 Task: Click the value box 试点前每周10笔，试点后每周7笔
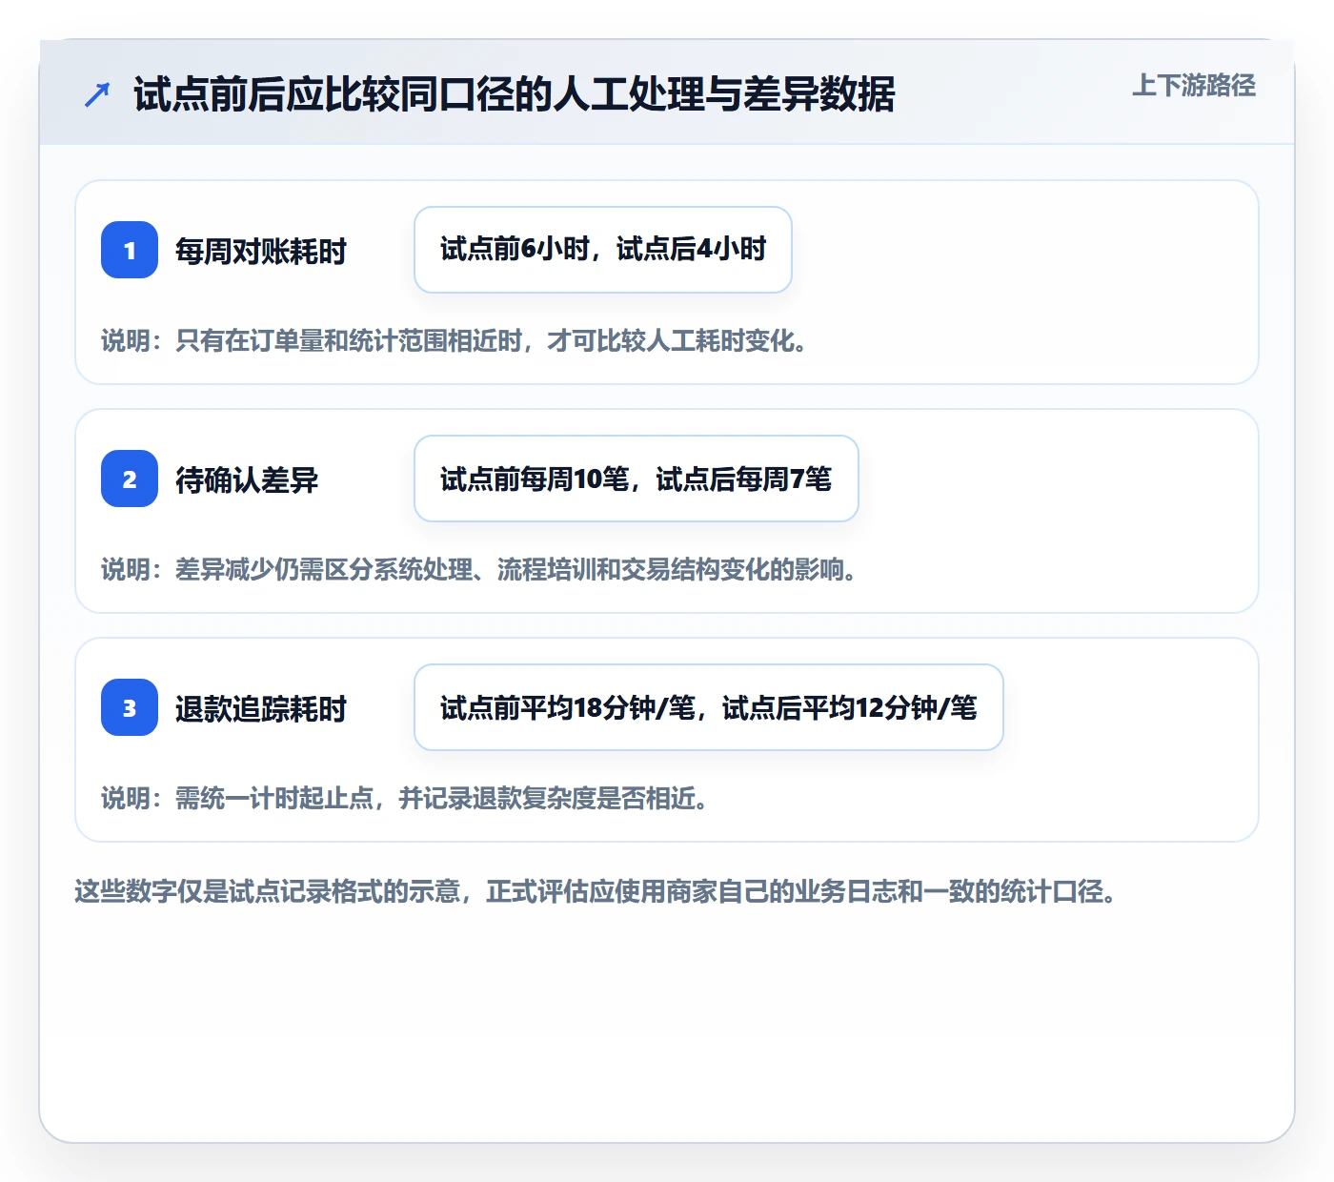[x=637, y=479]
